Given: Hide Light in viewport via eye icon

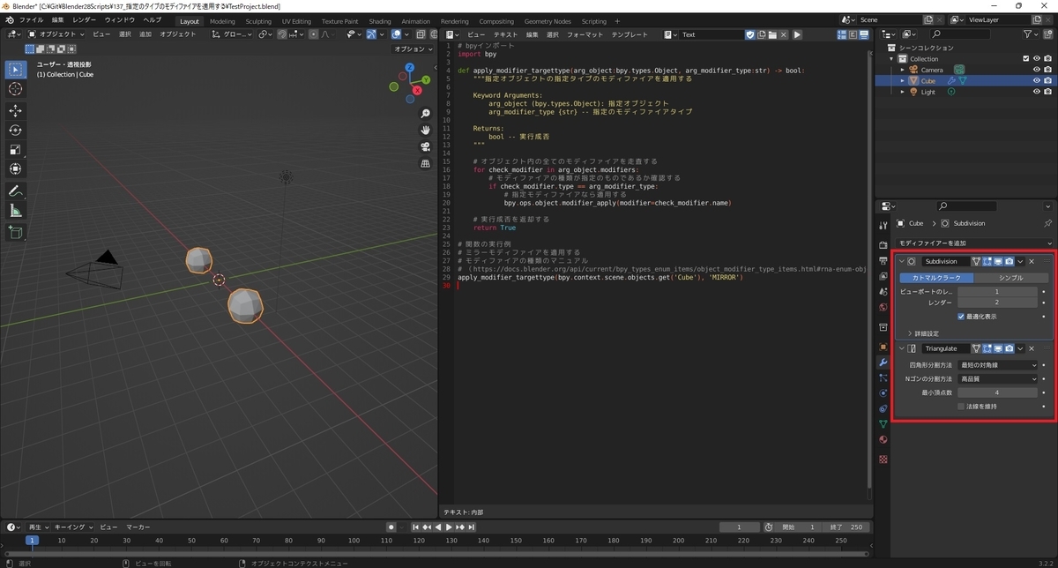Looking at the screenshot, I should point(1037,92).
